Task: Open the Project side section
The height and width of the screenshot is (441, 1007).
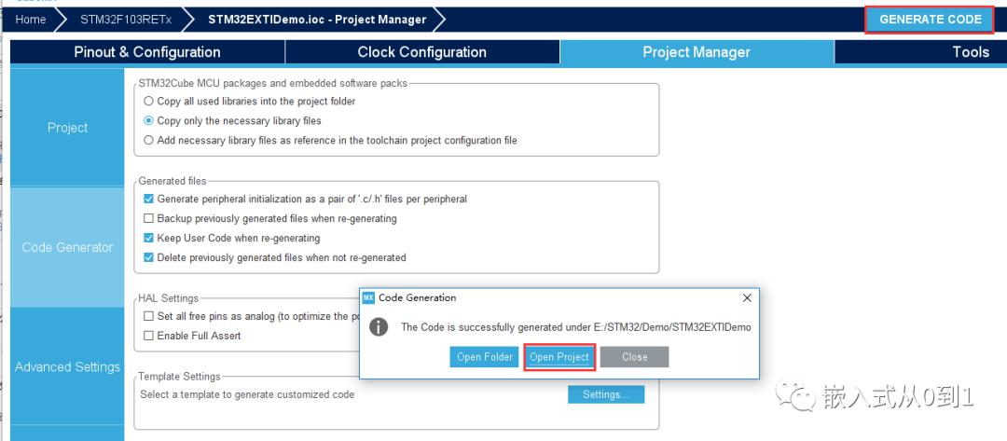Action: pos(67,127)
